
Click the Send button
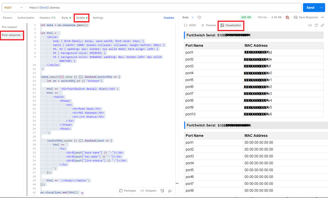click(x=310, y=8)
